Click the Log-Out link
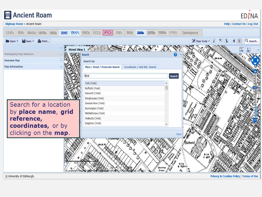Screen dimensions: 262x197 click(253, 24)
